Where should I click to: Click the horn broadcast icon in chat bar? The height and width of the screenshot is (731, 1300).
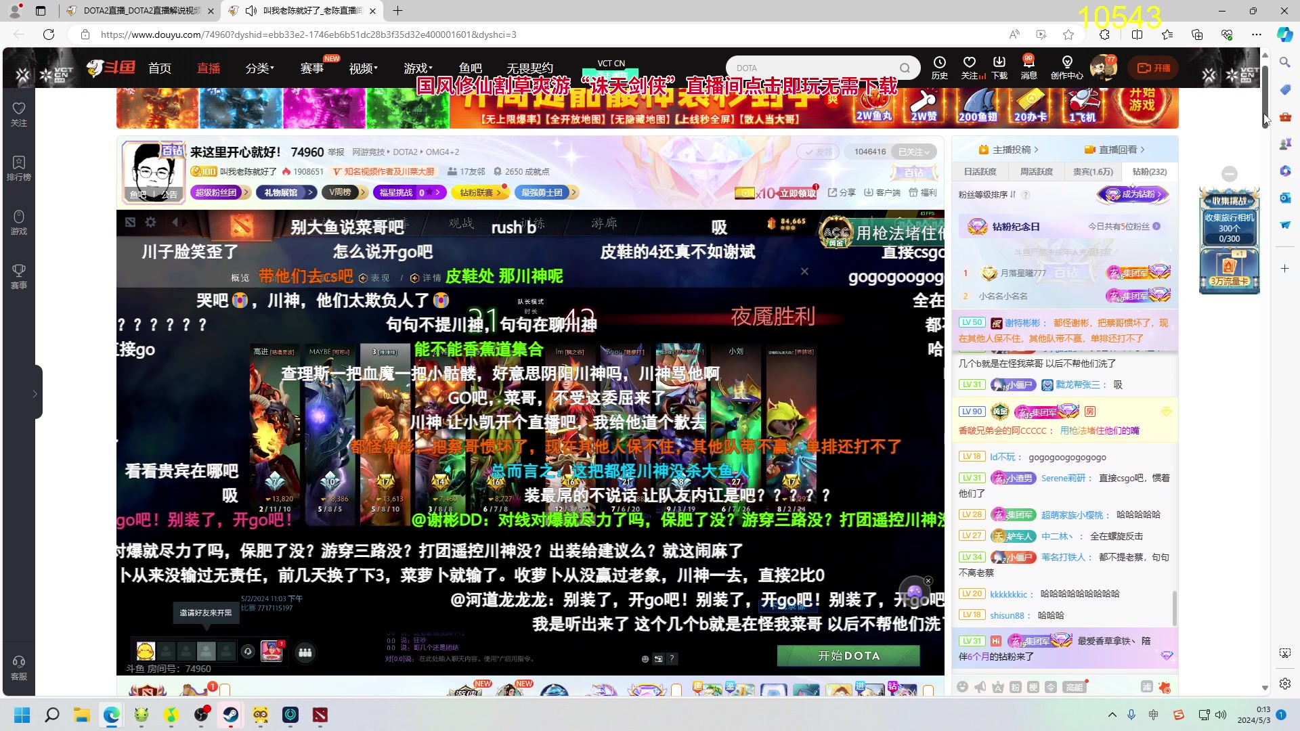(x=980, y=687)
